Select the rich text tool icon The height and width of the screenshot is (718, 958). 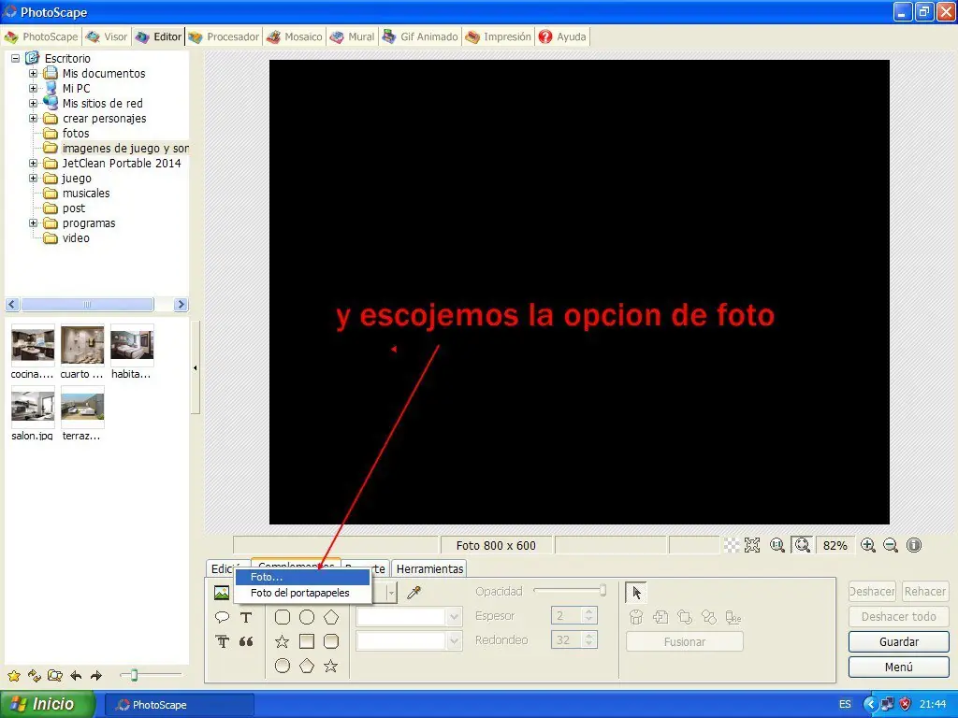tap(222, 641)
